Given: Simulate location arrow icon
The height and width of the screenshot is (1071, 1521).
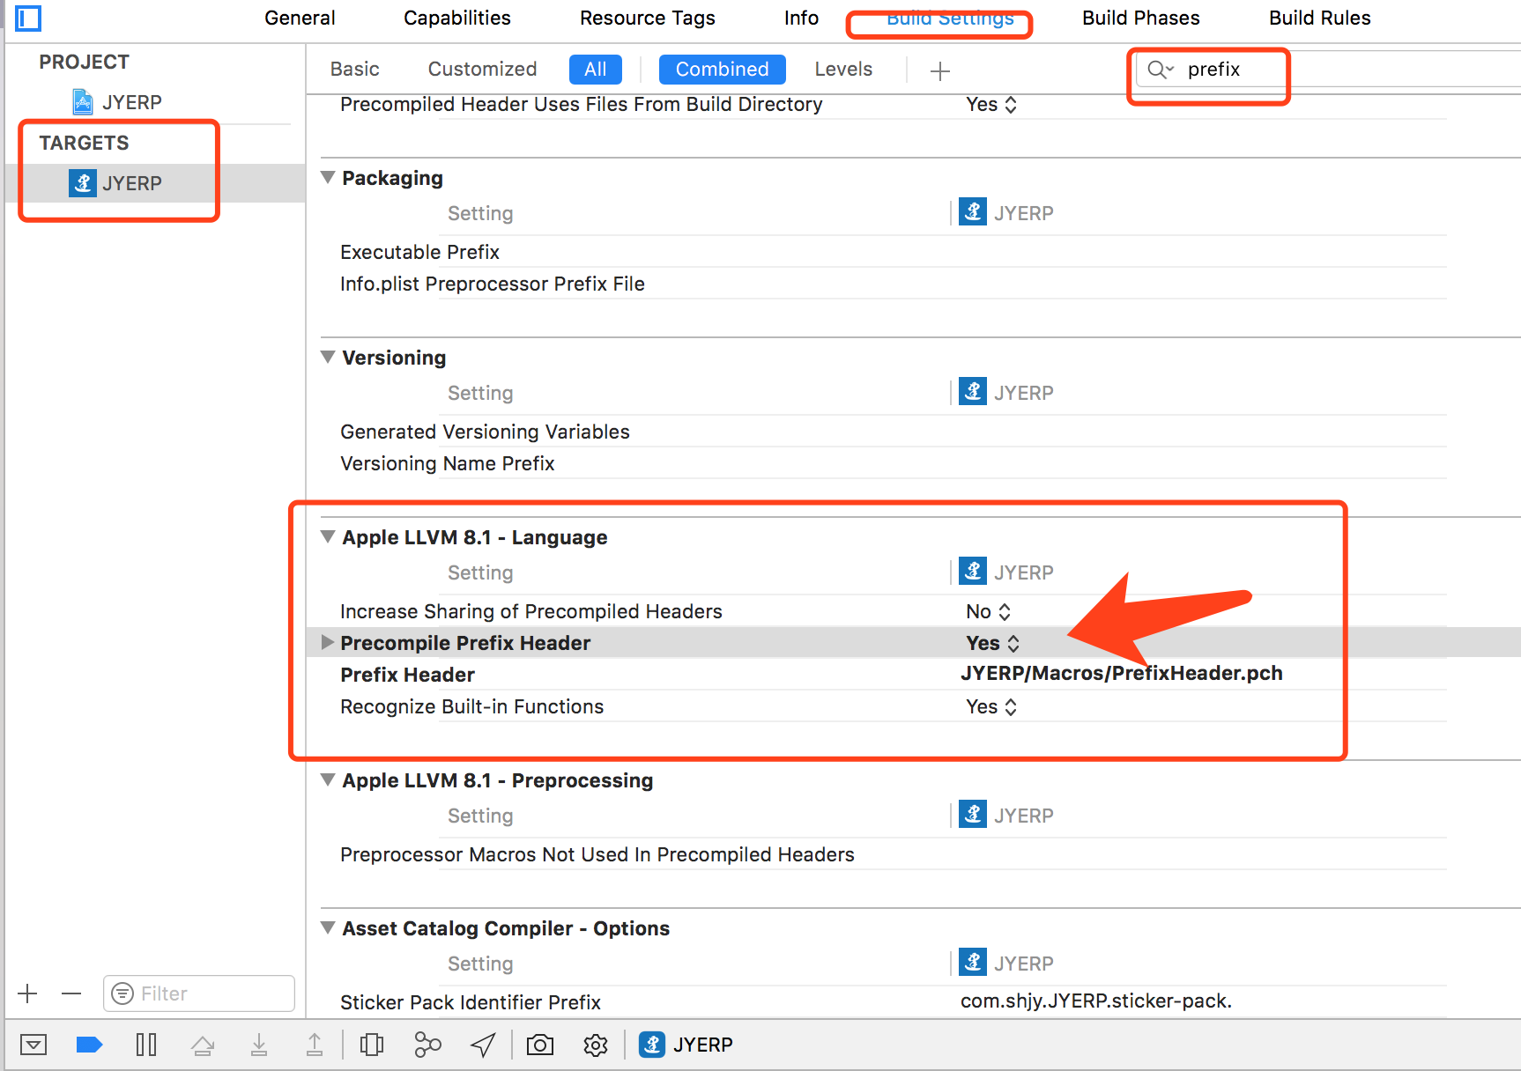Looking at the screenshot, I should pos(483,1045).
